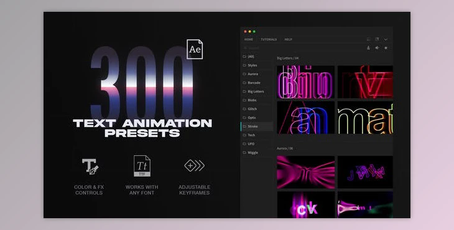The height and width of the screenshot is (230, 454).
Task: Click the 'Big Letters / 04' section heading
Action: (x=288, y=58)
